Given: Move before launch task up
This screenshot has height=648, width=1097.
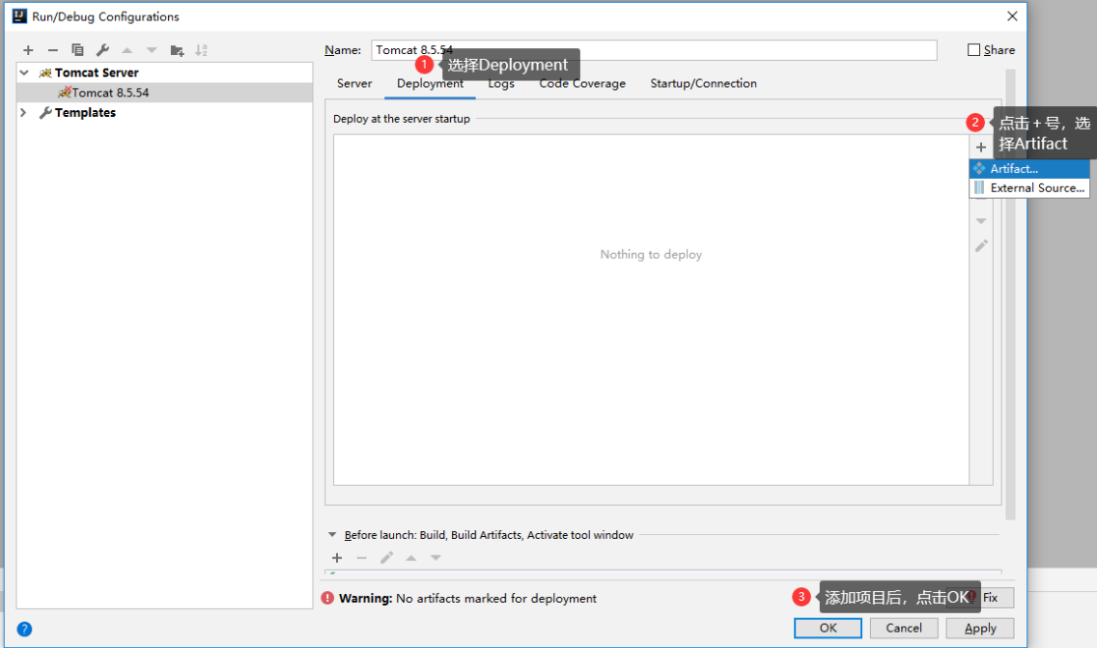Looking at the screenshot, I should click(x=411, y=558).
